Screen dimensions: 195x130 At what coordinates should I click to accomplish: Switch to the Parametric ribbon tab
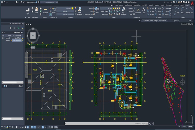pyautogui.click(x=168, y=5)
